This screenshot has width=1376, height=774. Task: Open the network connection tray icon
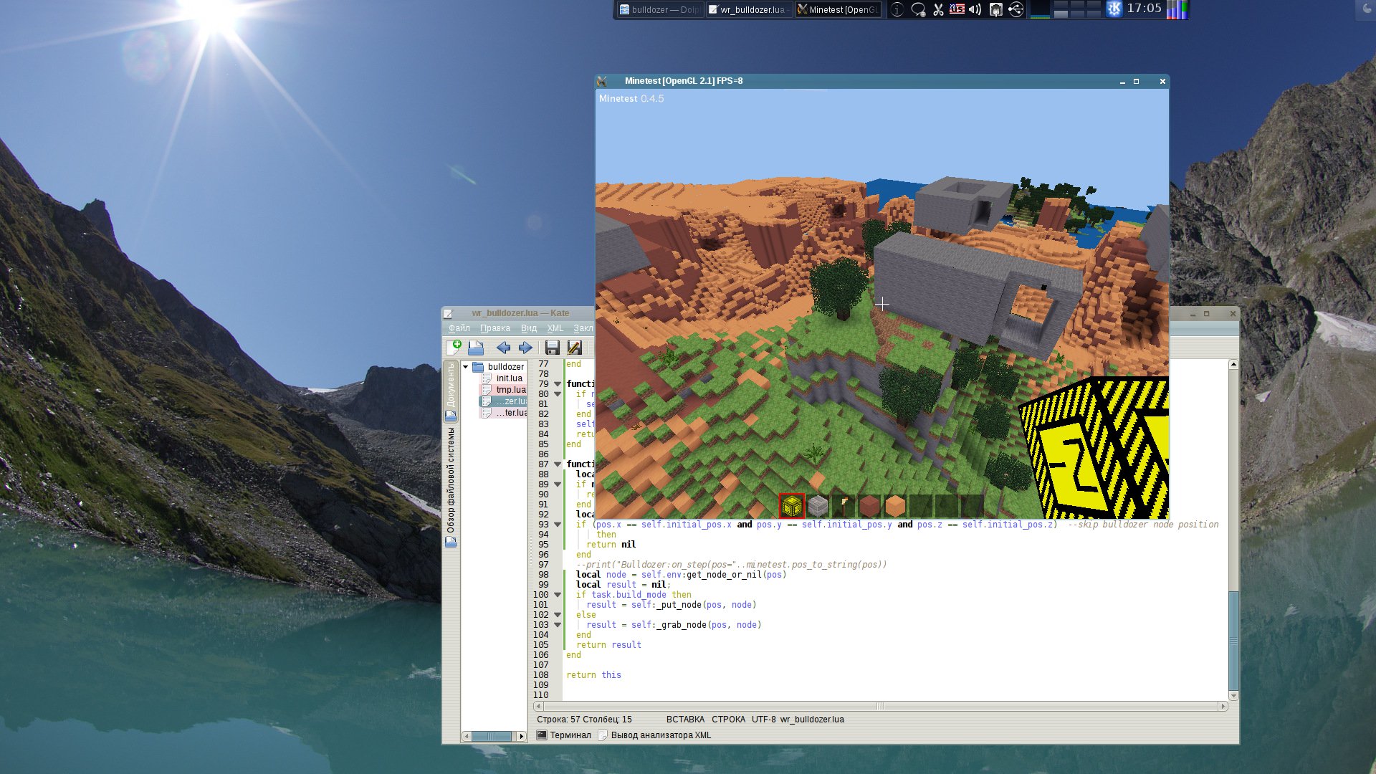995,9
